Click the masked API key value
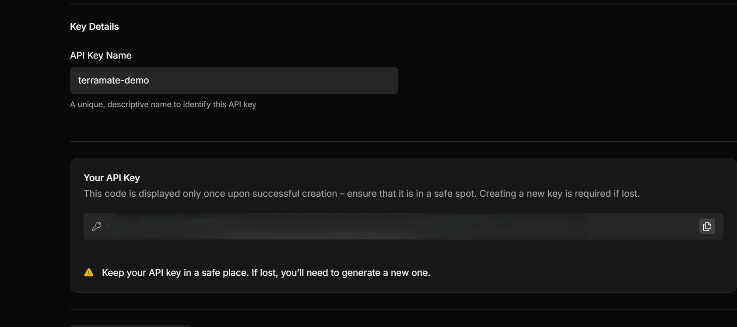 coord(350,226)
